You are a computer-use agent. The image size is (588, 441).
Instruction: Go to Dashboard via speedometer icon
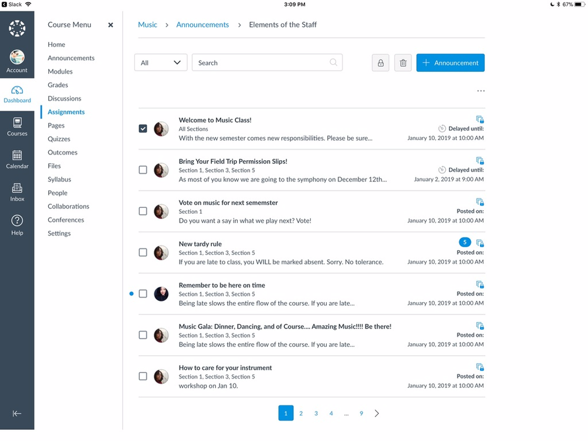17,94
